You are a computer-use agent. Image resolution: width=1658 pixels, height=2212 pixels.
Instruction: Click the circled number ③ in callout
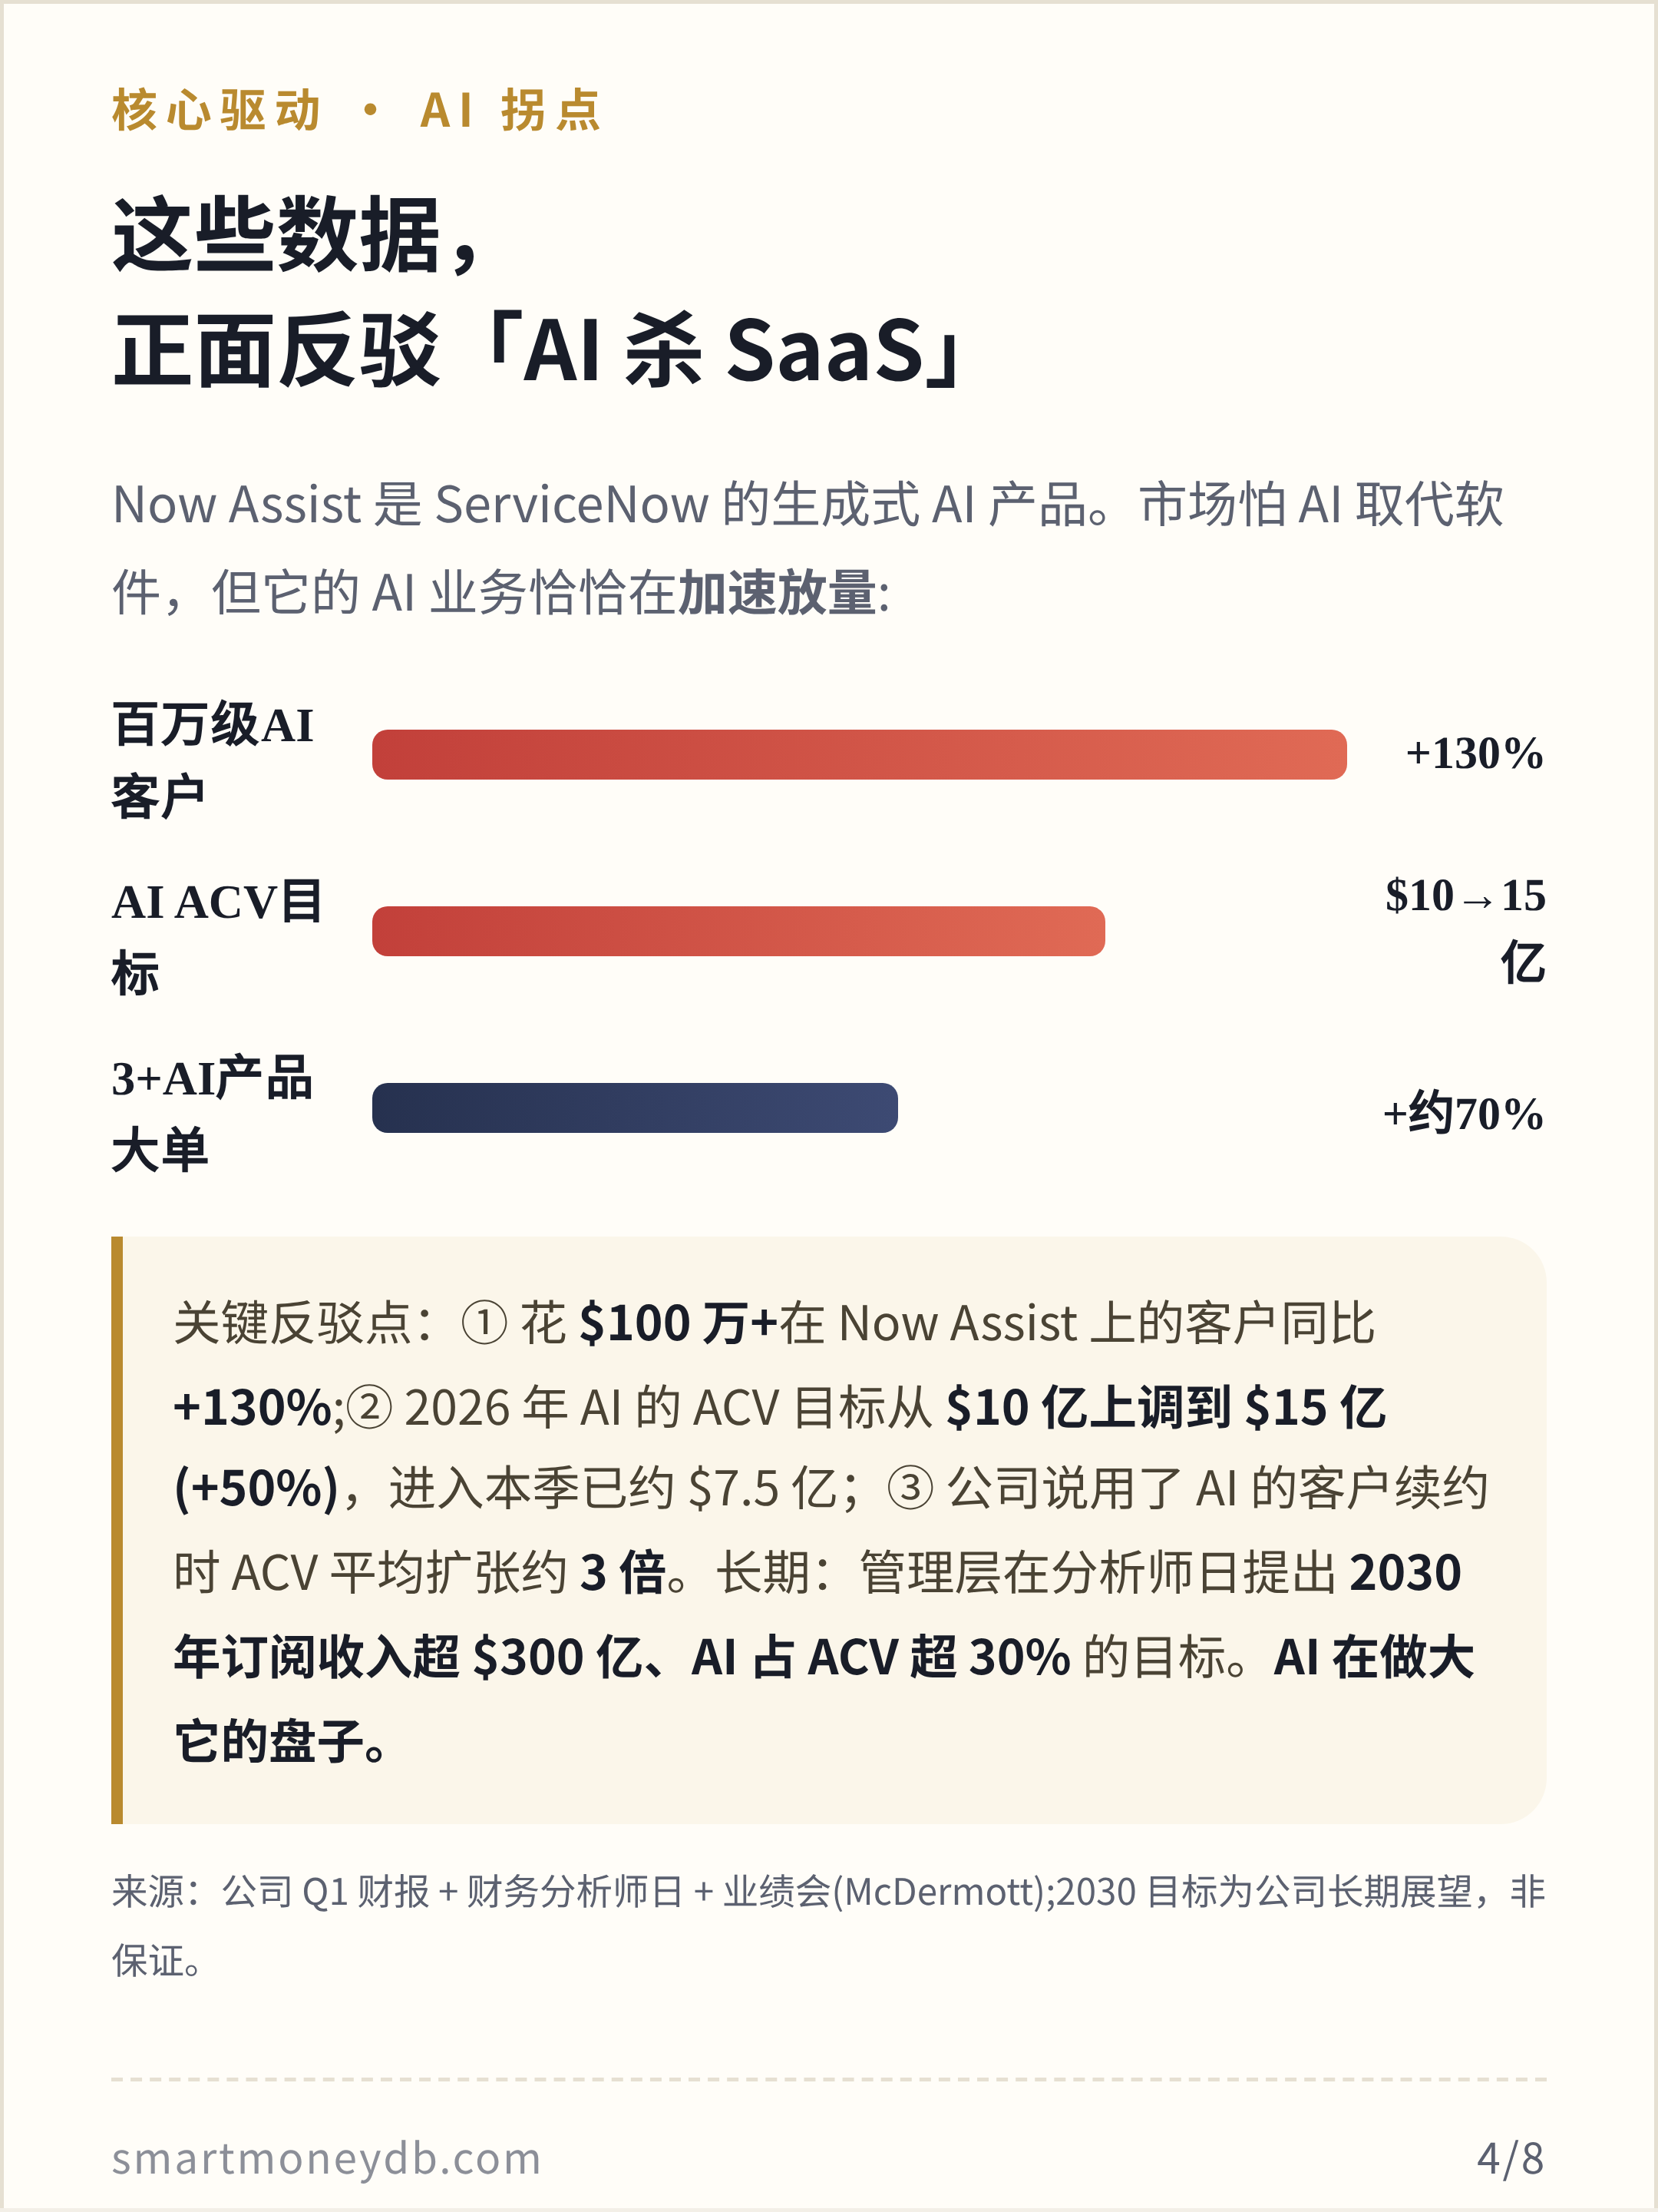pyautogui.click(x=910, y=1488)
